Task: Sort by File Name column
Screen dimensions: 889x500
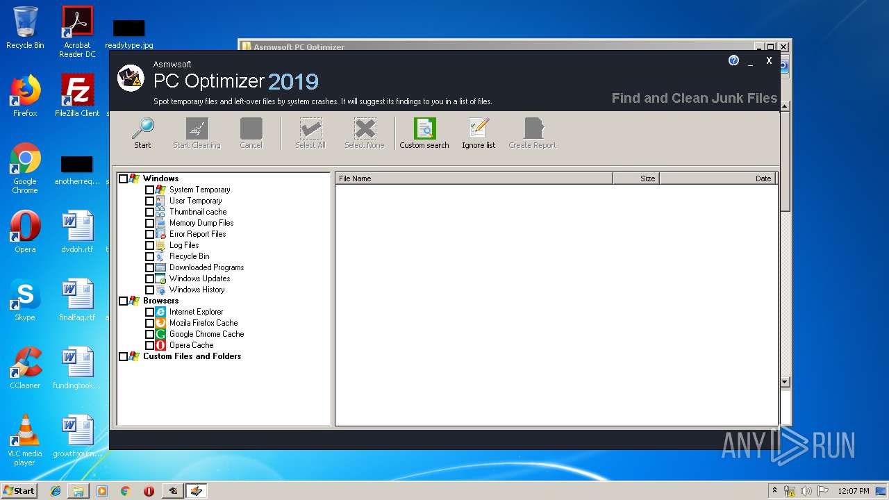Action: click(x=474, y=178)
